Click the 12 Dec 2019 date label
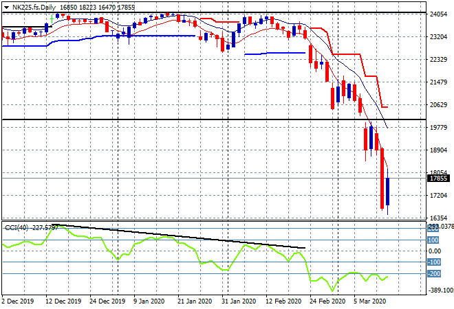Viewport: 454px width, 309px height. tap(63, 301)
